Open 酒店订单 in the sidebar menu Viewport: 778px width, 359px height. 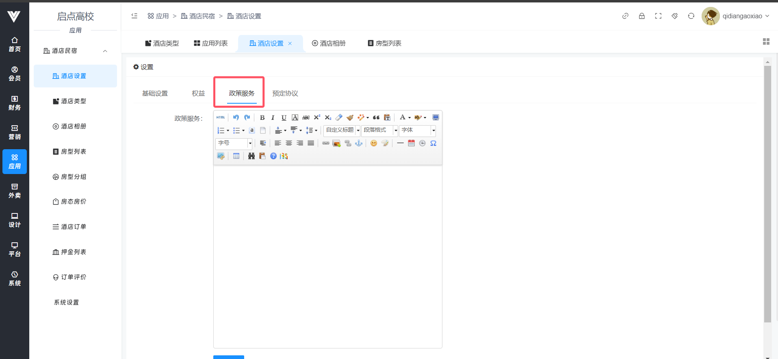[73, 227]
